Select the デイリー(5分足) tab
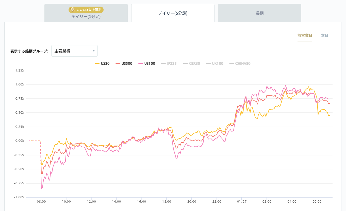 (173, 13)
